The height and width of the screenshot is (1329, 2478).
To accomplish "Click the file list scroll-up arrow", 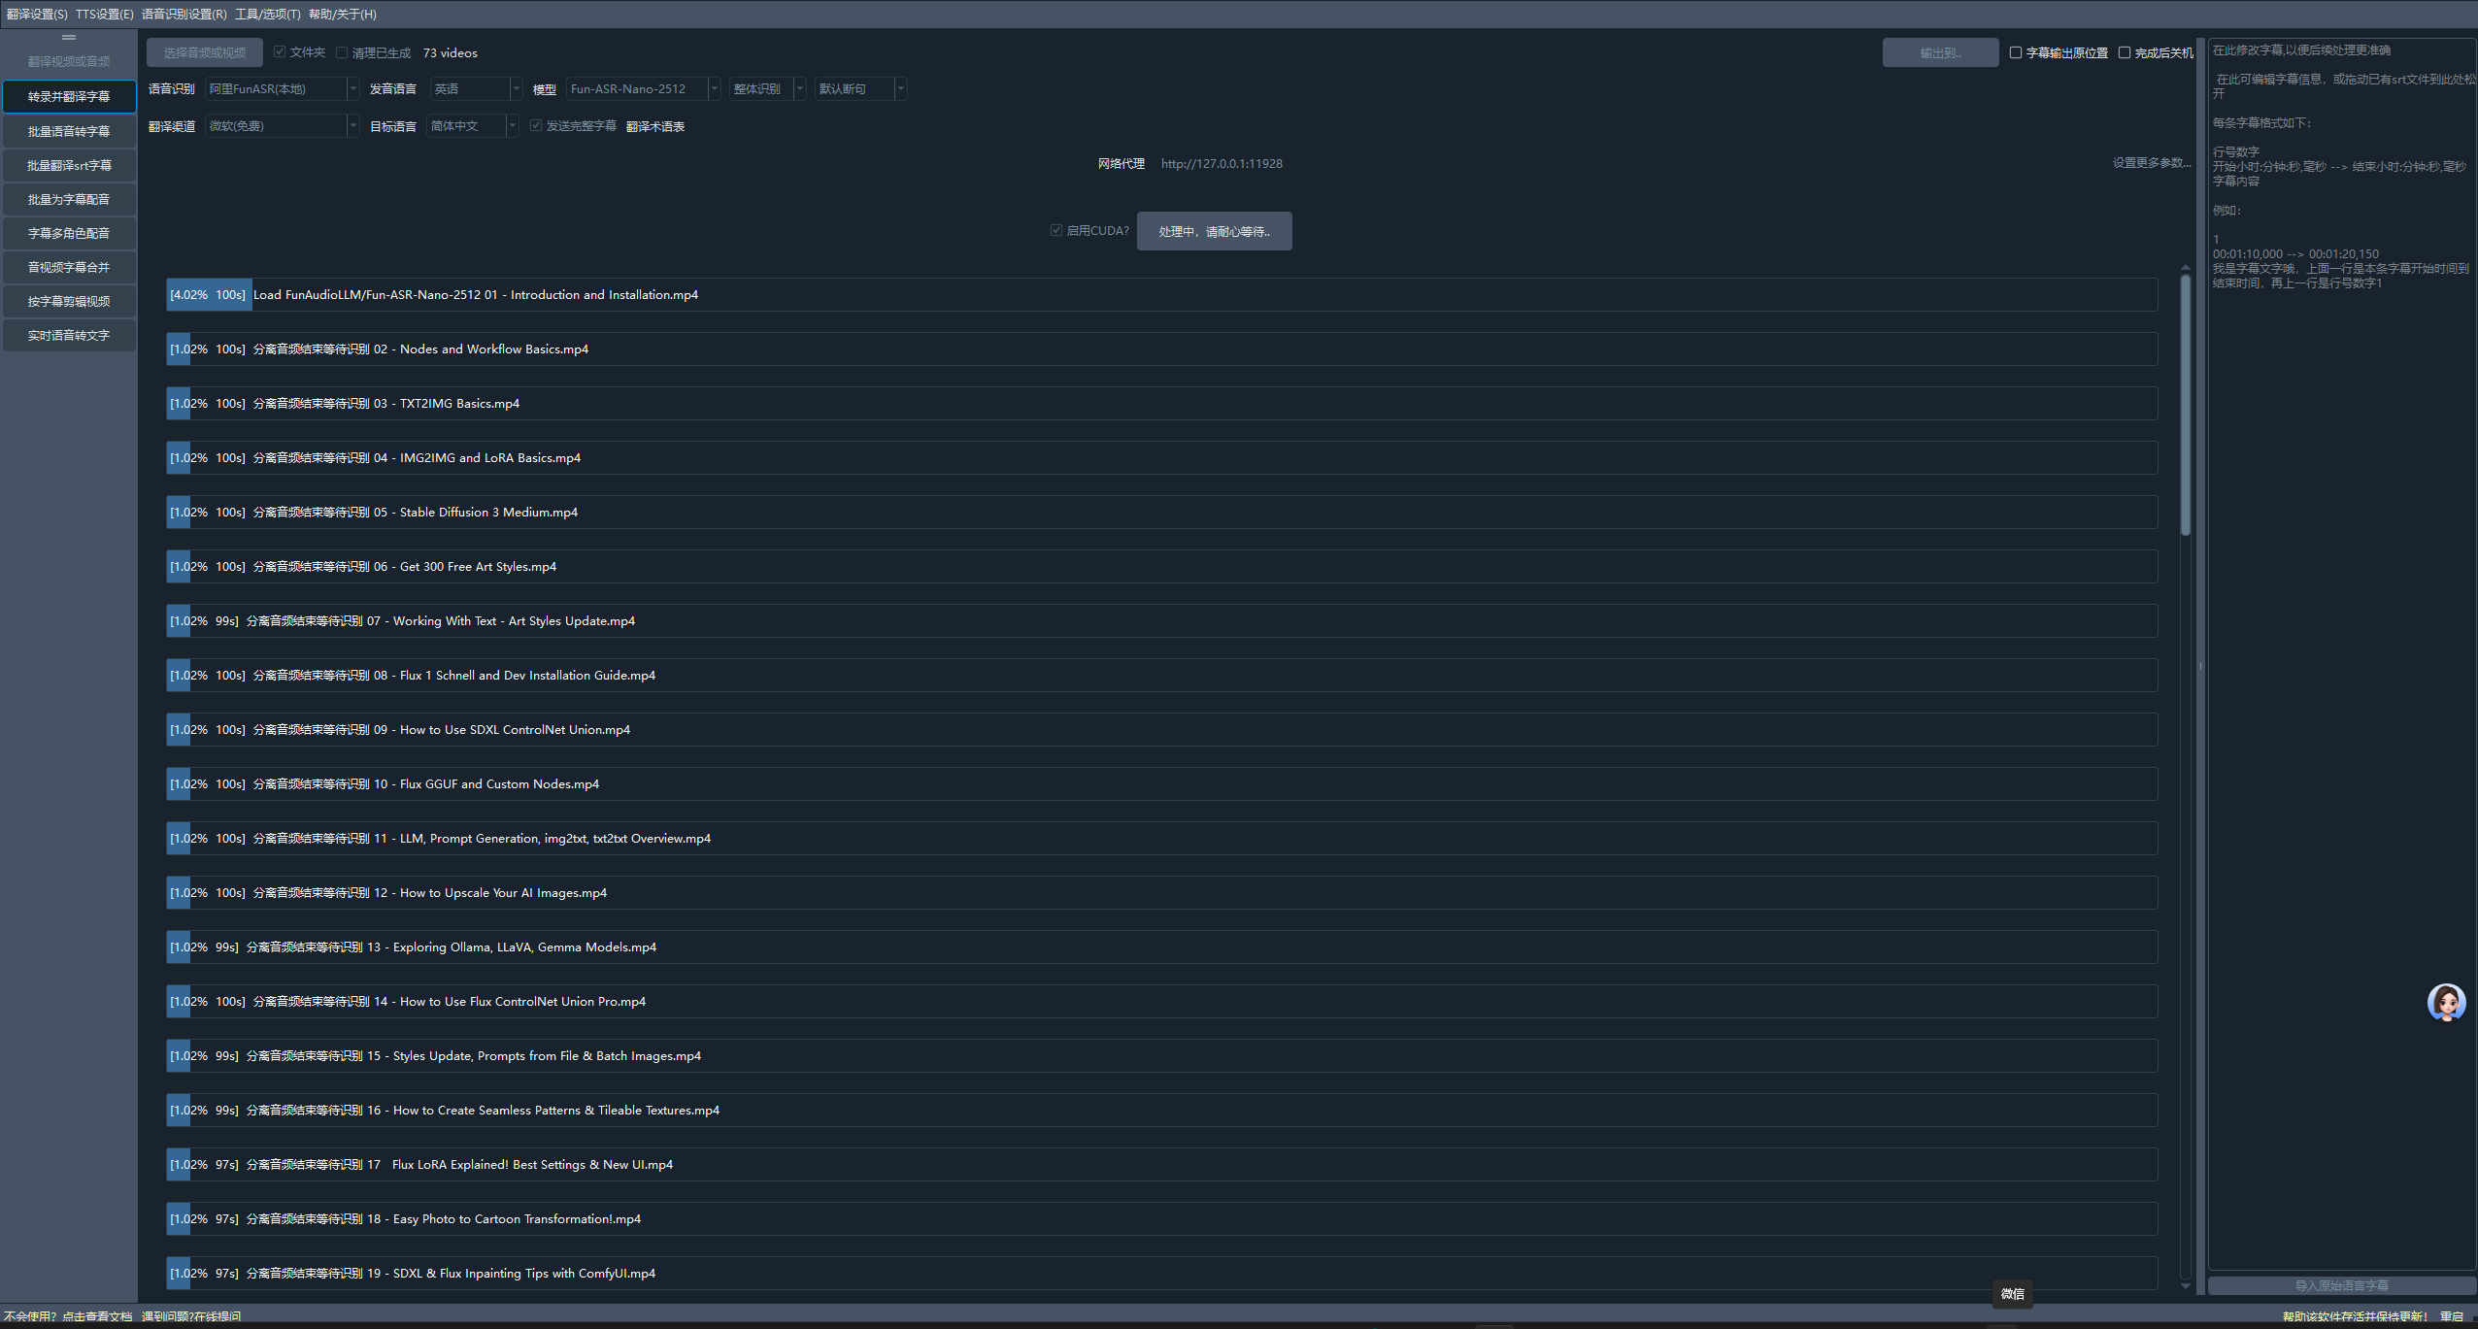I will click(2185, 268).
